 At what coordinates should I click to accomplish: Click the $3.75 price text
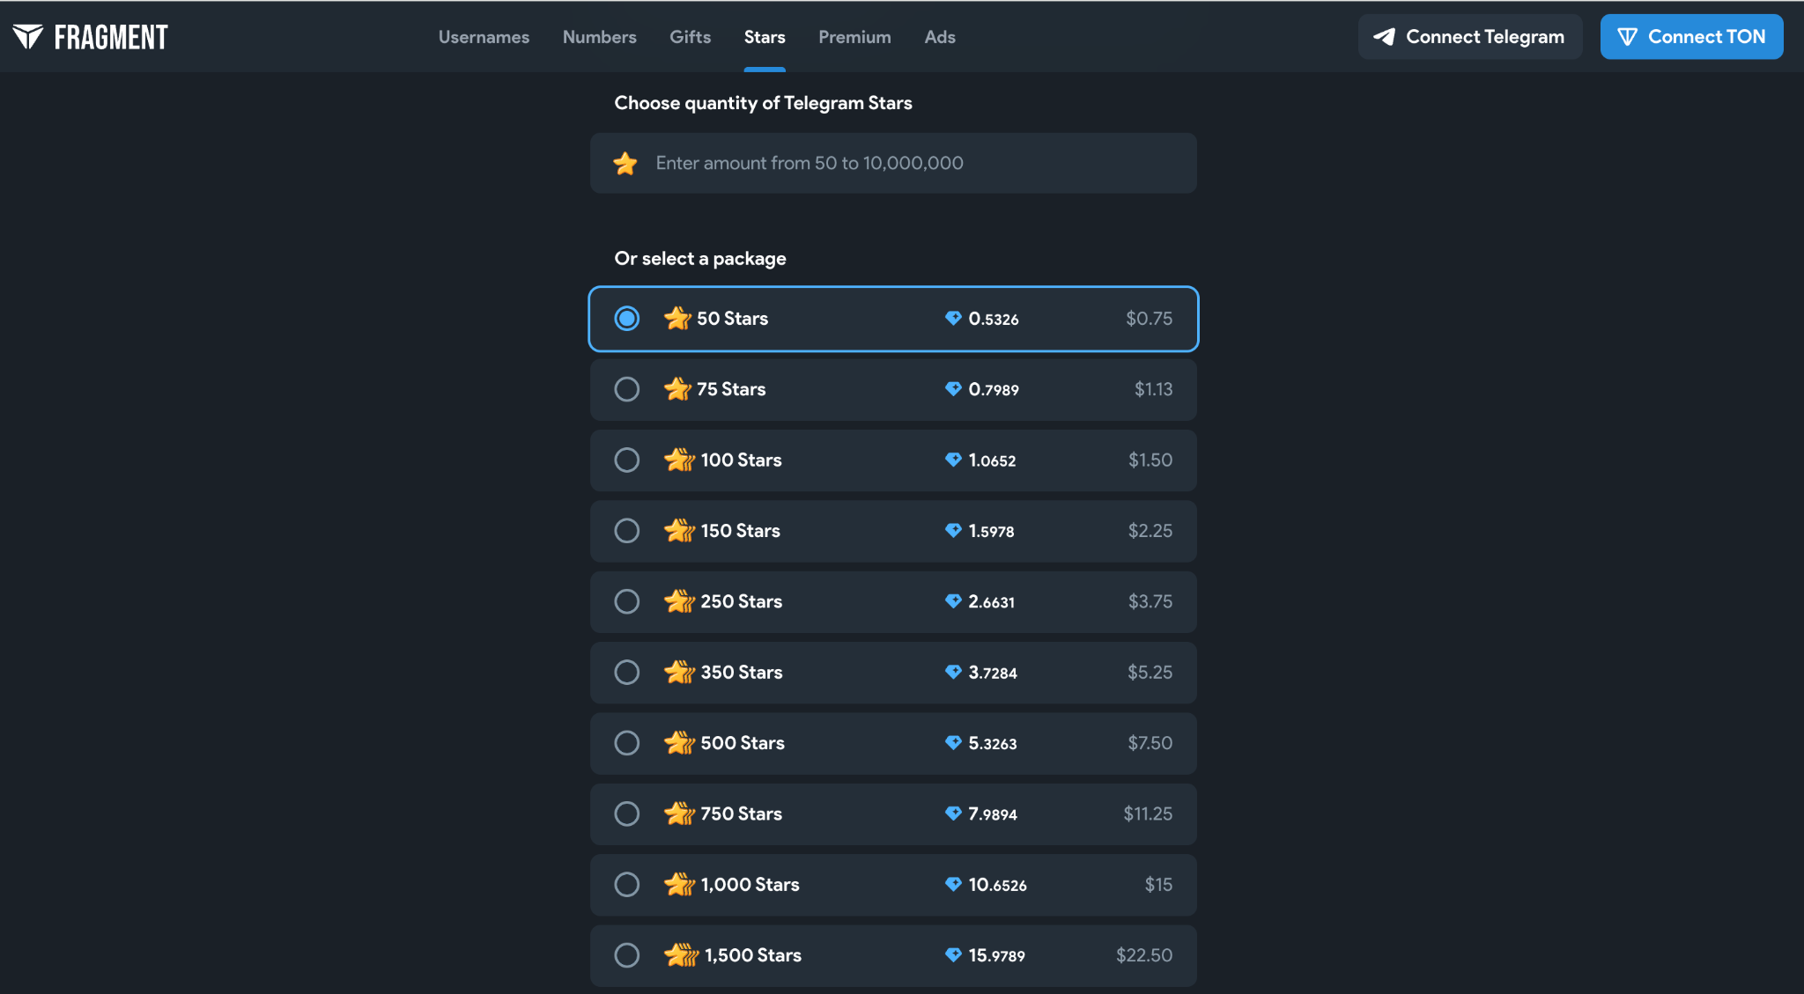click(1150, 600)
